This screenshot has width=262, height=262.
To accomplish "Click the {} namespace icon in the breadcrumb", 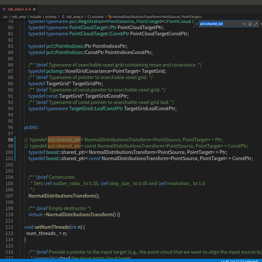I will (x=89, y=17).
